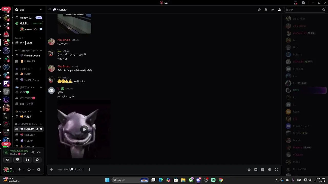Open the sticker picker
The image size is (328, 184).
coord(263,169)
